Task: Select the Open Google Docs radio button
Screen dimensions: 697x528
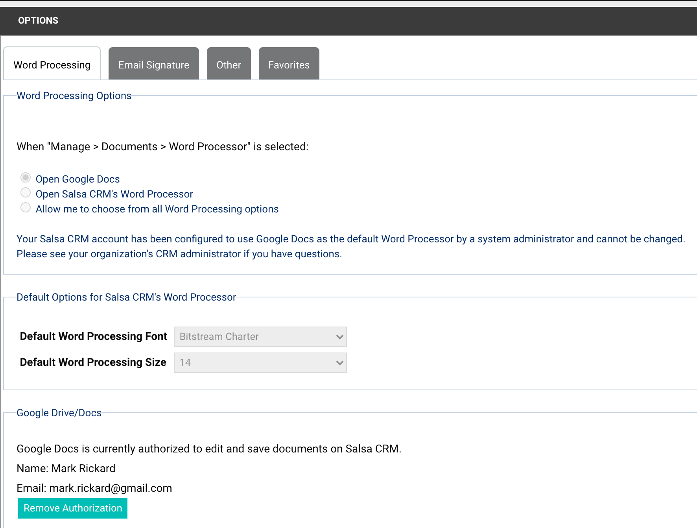Action: [26, 178]
